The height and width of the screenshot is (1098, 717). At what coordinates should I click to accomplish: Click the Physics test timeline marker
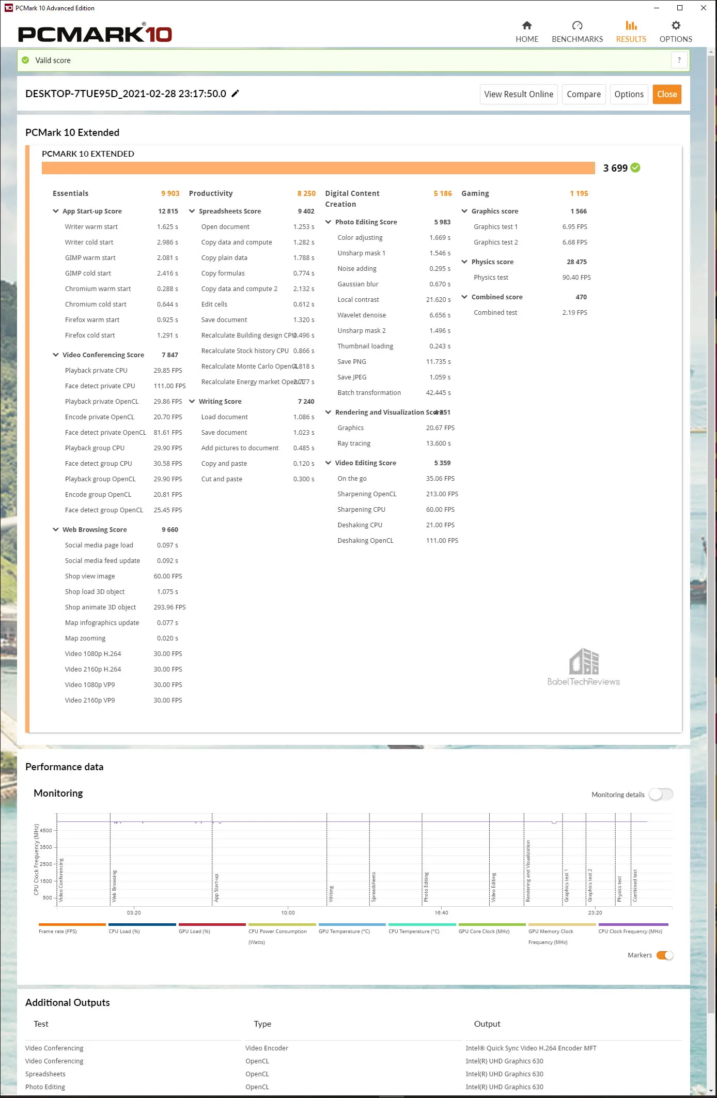coord(619,889)
